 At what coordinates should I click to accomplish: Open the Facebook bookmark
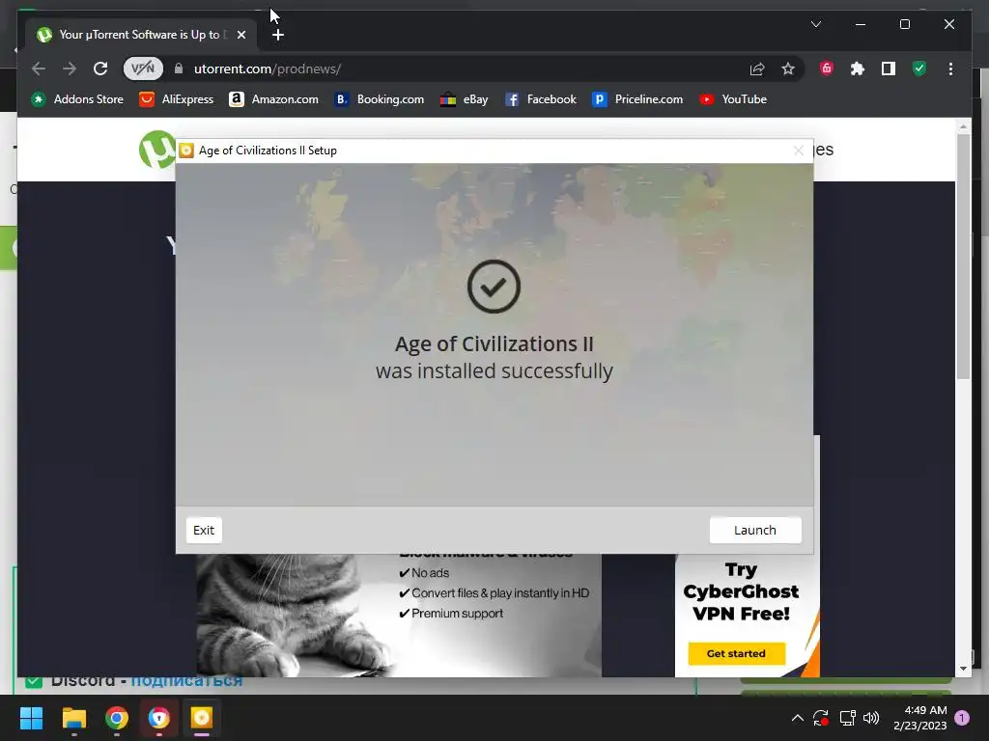coord(541,99)
